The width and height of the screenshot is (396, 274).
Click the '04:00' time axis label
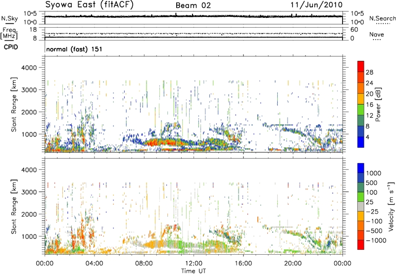(x=94, y=264)
